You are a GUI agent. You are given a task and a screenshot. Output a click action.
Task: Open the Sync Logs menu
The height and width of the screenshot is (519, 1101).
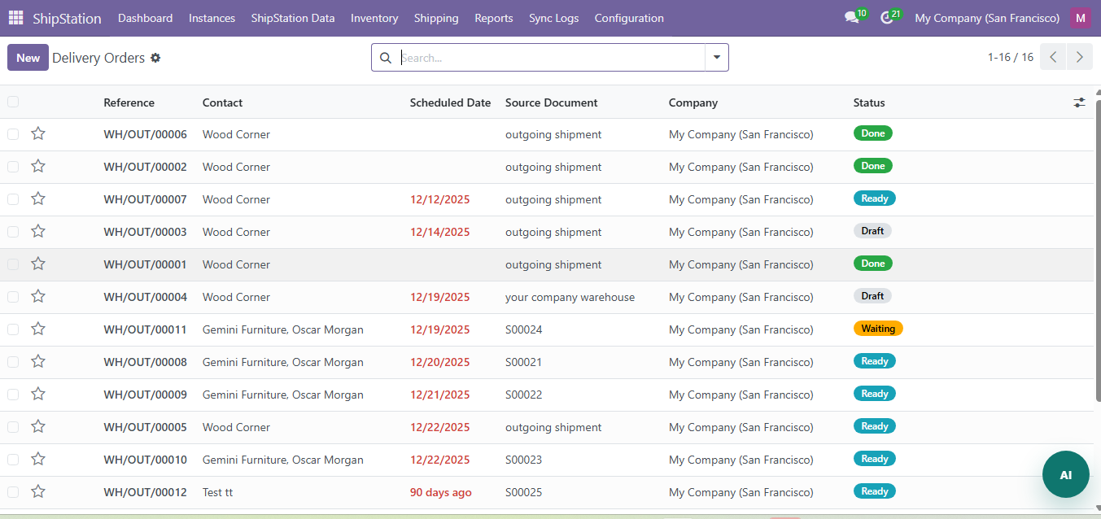(553, 18)
